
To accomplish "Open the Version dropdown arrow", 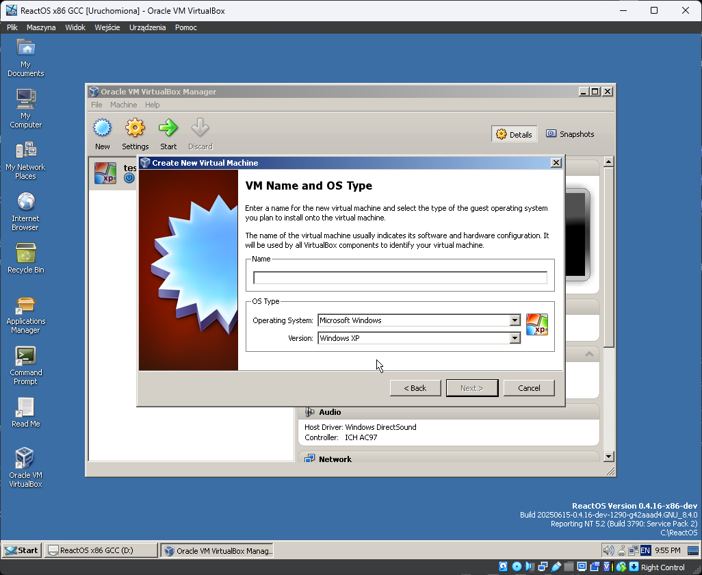I will click(x=515, y=338).
